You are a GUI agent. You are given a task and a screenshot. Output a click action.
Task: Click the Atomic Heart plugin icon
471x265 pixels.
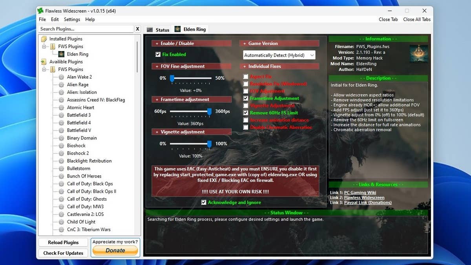pyautogui.click(x=62, y=107)
